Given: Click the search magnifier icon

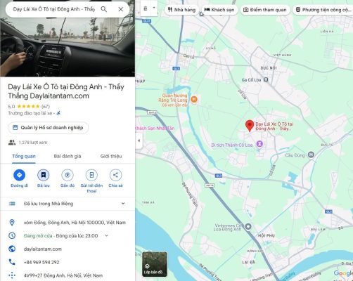Looking at the screenshot, I should click(x=103, y=9).
